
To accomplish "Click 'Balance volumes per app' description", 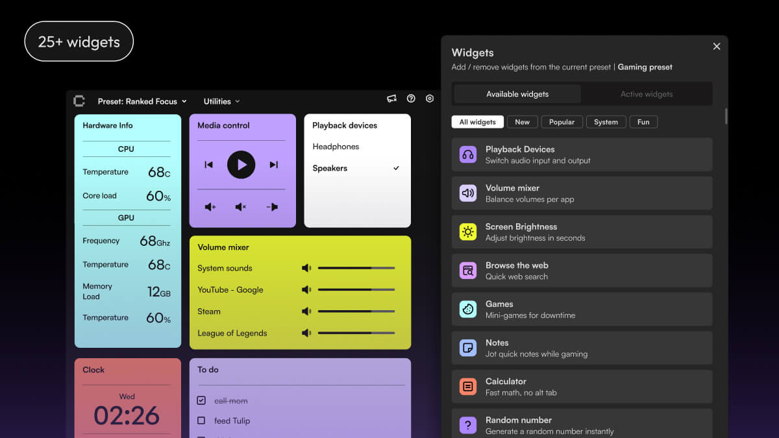I will [530, 199].
